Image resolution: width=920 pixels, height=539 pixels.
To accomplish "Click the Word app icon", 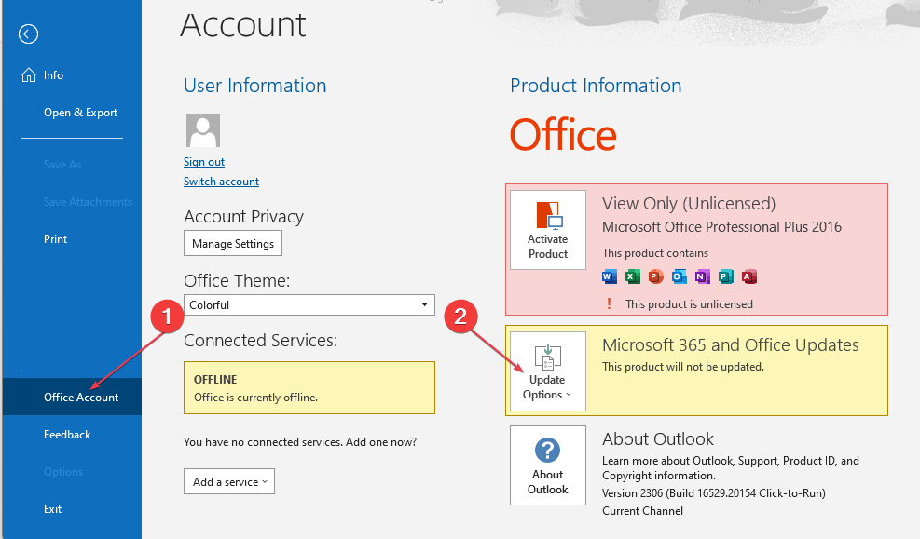I will tap(610, 276).
